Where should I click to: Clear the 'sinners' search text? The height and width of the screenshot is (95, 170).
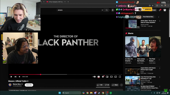(102, 10)
